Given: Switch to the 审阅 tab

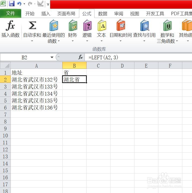Looking at the screenshot, I should pyautogui.click(x=119, y=13).
